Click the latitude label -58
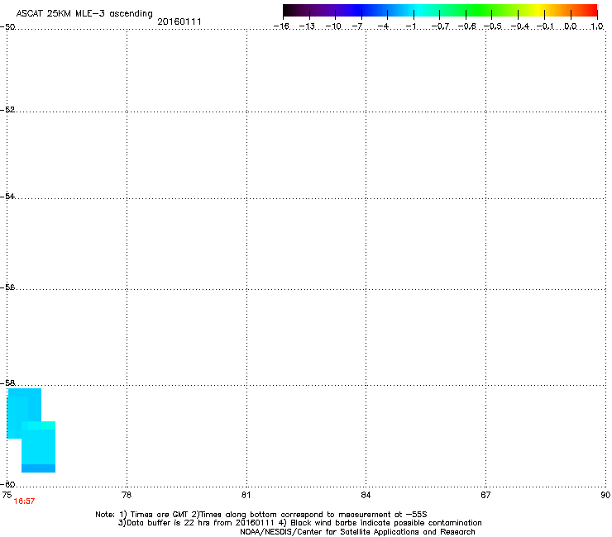 [7, 383]
